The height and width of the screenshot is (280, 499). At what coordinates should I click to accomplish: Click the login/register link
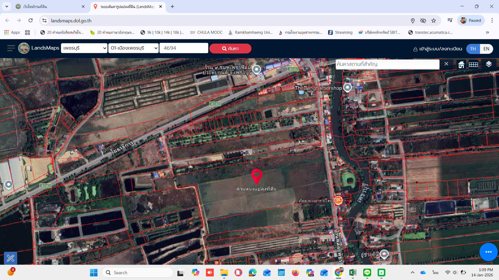coord(438,49)
